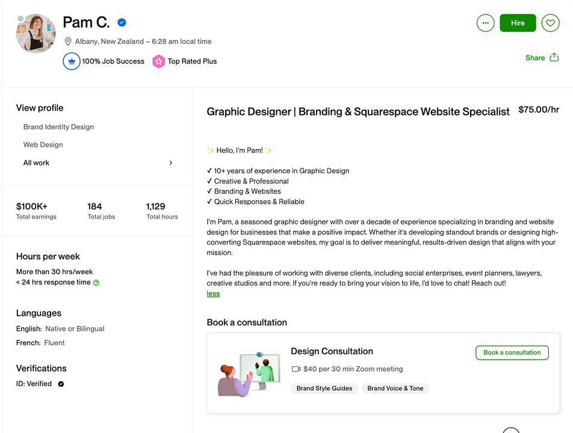Viewport: 573px width, 433px height.
Task: Switch to the Web Design profile
Action: click(43, 145)
